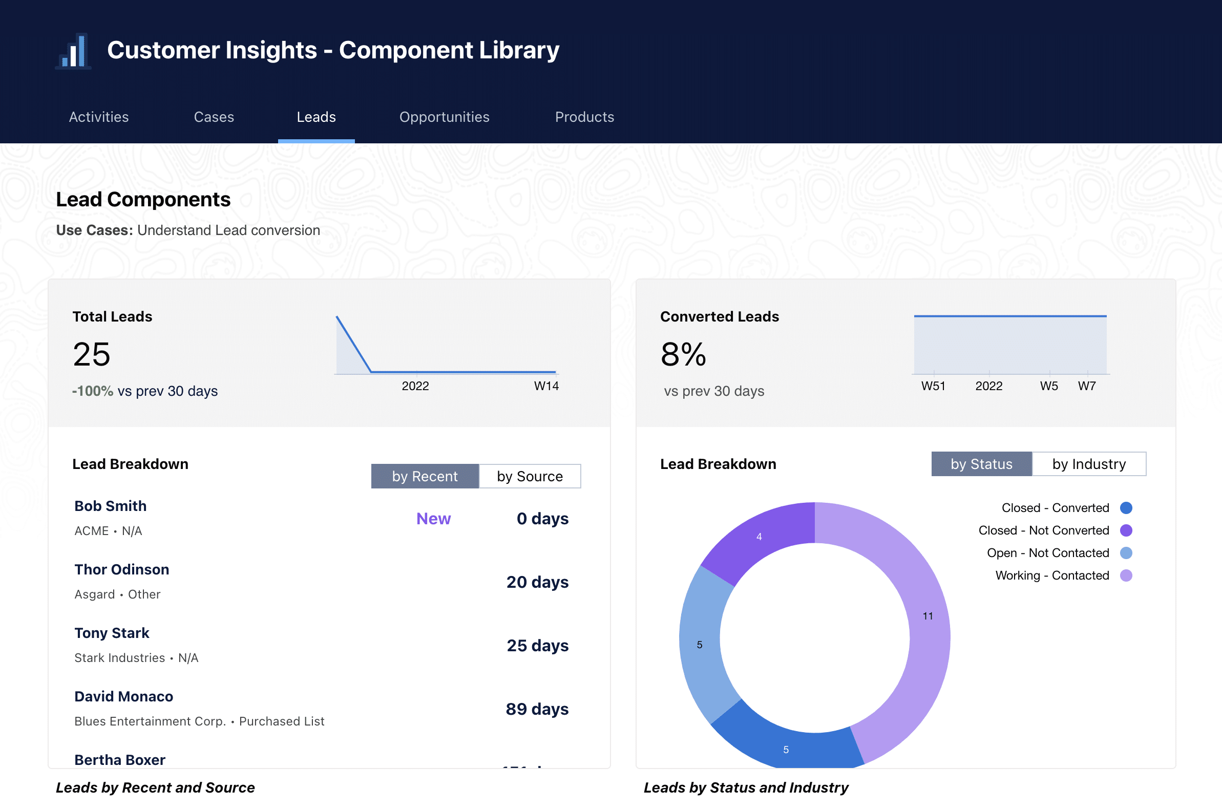Switch donut chart to by Industry
Viewport: 1222px width, 811px height.
pyautogui.click(x=1088, y=464)
